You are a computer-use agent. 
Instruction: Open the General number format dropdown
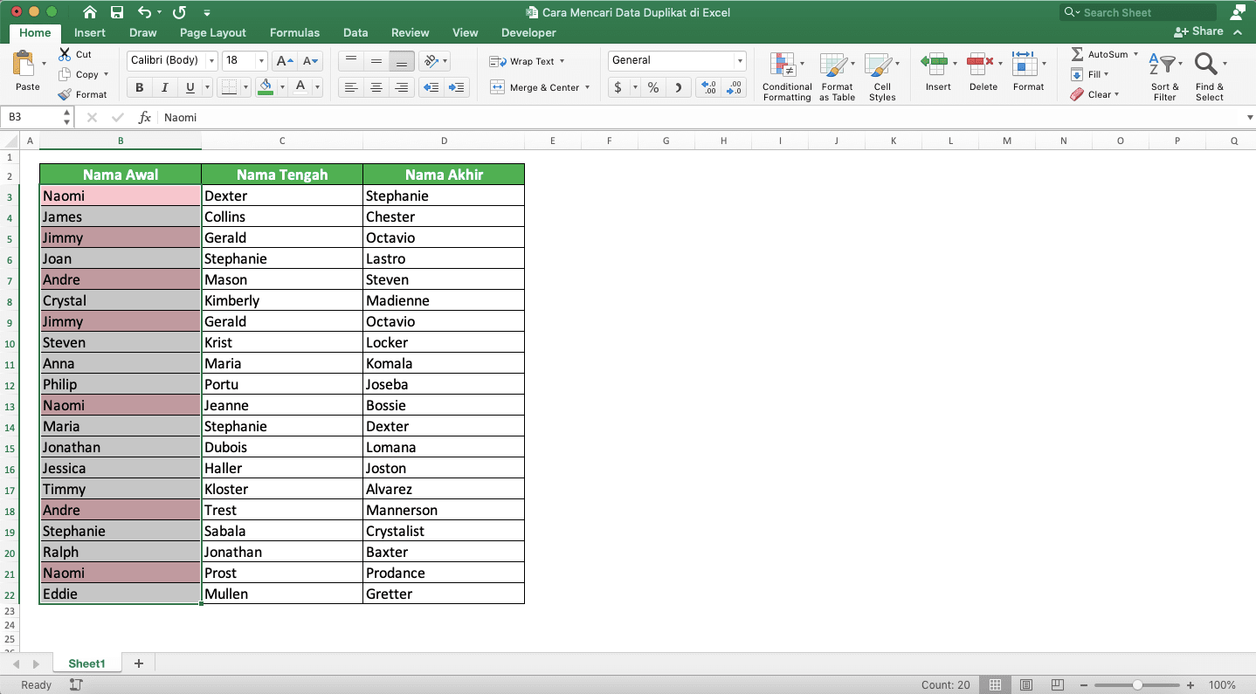pos(740,61)
